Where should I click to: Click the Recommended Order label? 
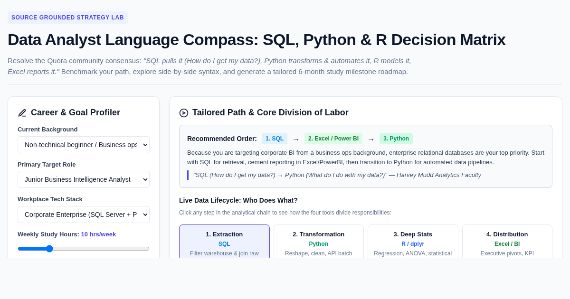(x=222, y=139)
